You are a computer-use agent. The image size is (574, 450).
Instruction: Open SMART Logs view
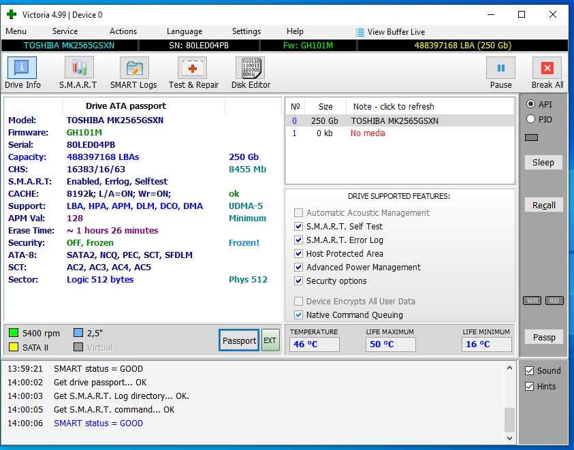pyautogui.click(x=134, y=67)
